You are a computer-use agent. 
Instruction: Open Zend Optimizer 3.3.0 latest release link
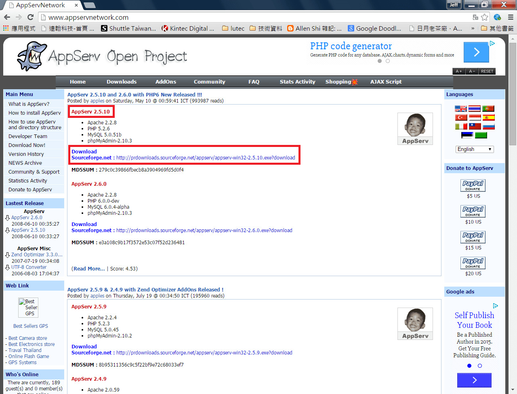pyautogui.click(x=37, y=255)
